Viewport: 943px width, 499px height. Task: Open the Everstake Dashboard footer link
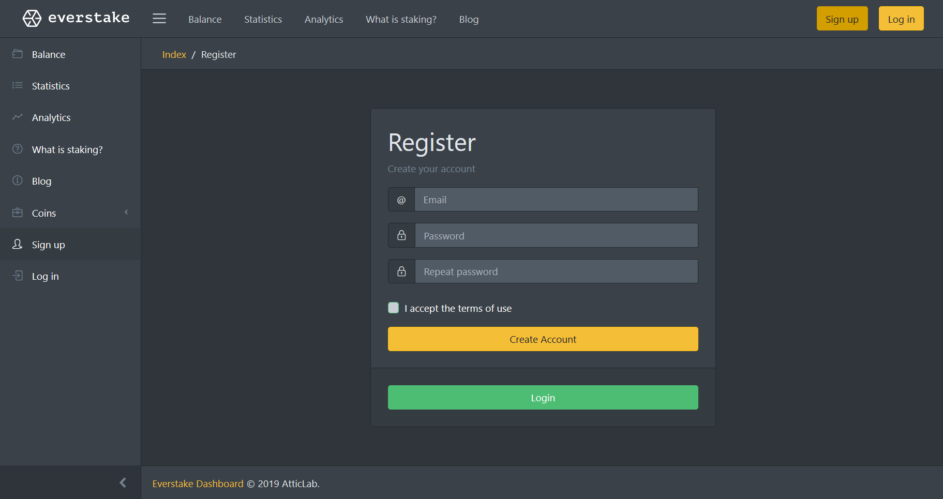[x=198, y=483]
